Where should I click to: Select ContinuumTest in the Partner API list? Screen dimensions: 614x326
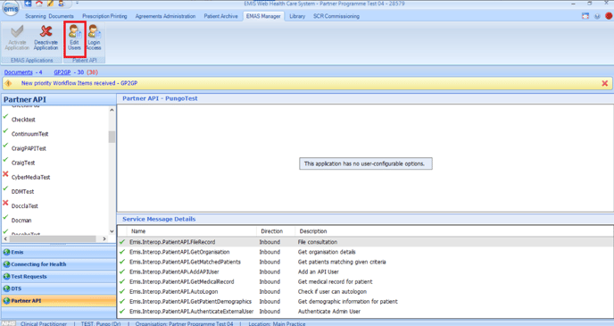point(29,134)
